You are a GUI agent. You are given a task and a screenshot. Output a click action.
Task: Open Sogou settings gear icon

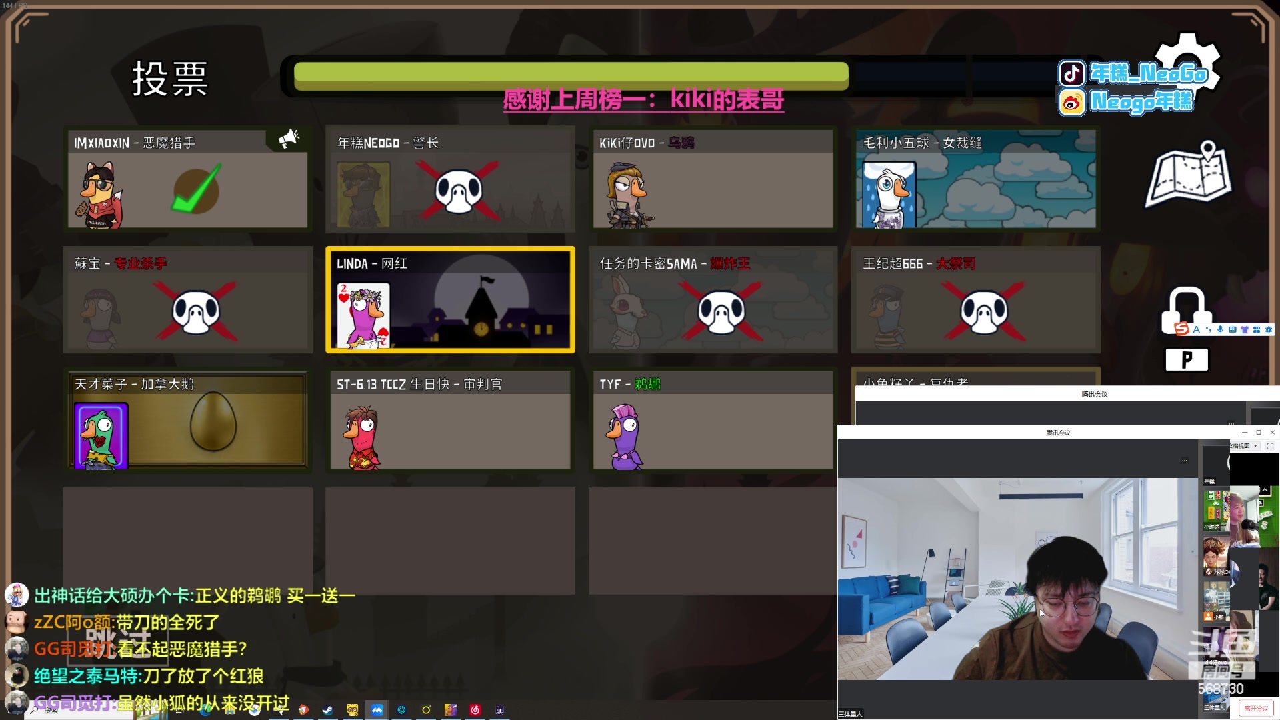click(x=1269, y=329)
